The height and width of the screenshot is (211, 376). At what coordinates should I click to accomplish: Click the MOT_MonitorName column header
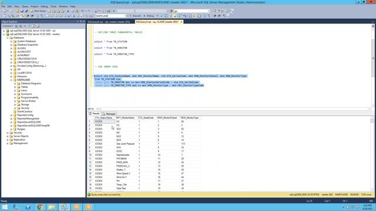pos(126,118)
